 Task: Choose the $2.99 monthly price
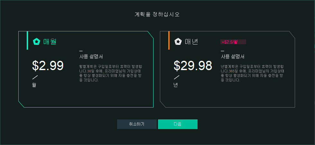48,66
